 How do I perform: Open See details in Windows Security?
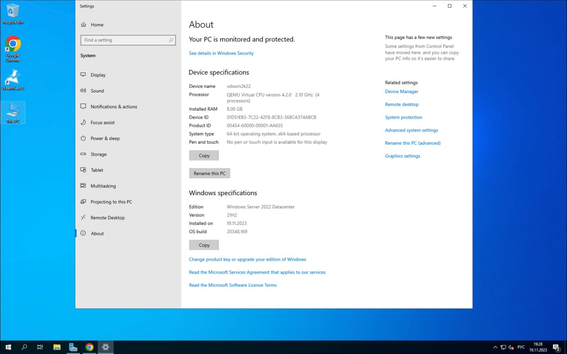[221, 53]
